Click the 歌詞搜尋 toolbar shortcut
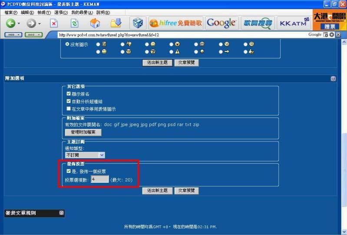Viewport: 347px width, 235px height. (x=258, y=23)
